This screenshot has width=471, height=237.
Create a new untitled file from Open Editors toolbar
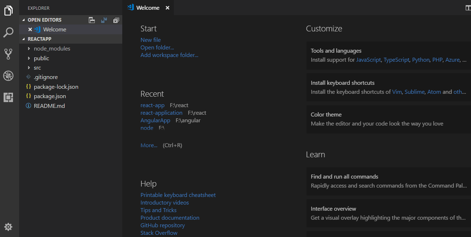[92, 20]
